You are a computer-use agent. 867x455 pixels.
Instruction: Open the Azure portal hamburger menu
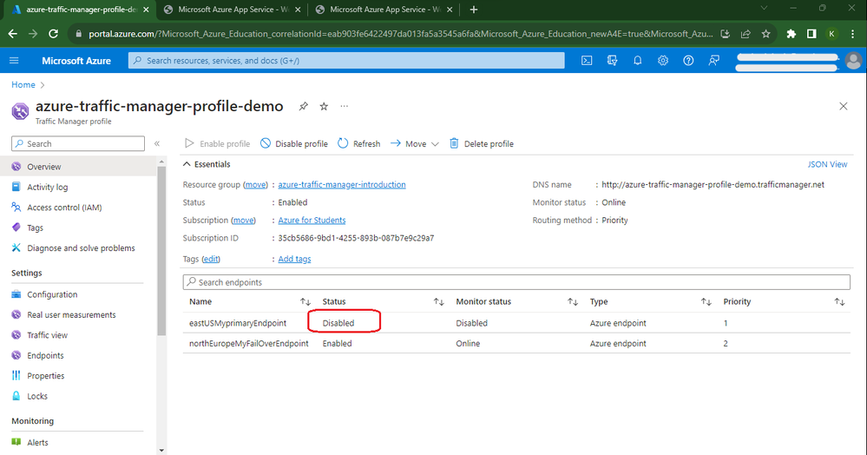pos(15,60)
